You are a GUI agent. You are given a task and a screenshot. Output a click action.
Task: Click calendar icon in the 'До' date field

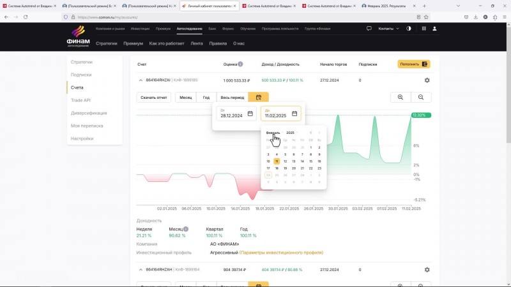[294, 114]
